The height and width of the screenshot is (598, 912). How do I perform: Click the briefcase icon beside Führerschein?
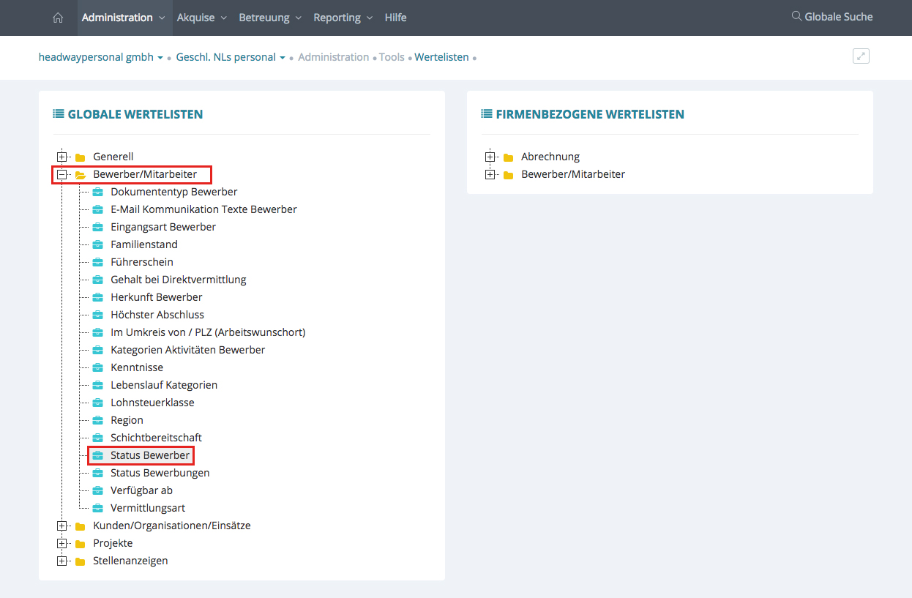point(97,262)
